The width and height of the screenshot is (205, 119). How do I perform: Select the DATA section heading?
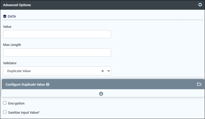(x=12, y=17)
